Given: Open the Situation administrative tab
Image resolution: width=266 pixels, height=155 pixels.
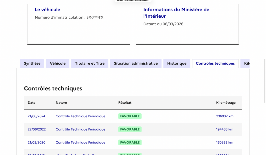Looking at the screenshot, I should [x=136, y=63].
